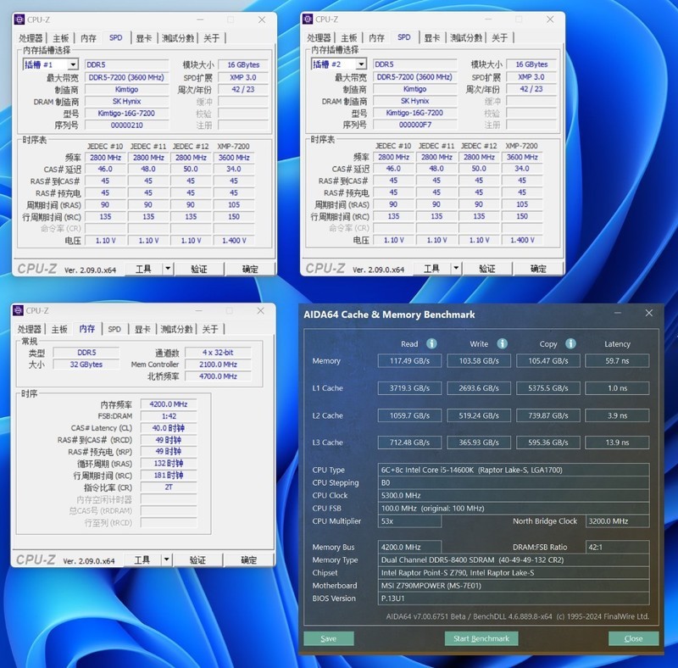
Task: Click the CPU-Z app icon in the top-left title bar
Action: pos(19,19)
